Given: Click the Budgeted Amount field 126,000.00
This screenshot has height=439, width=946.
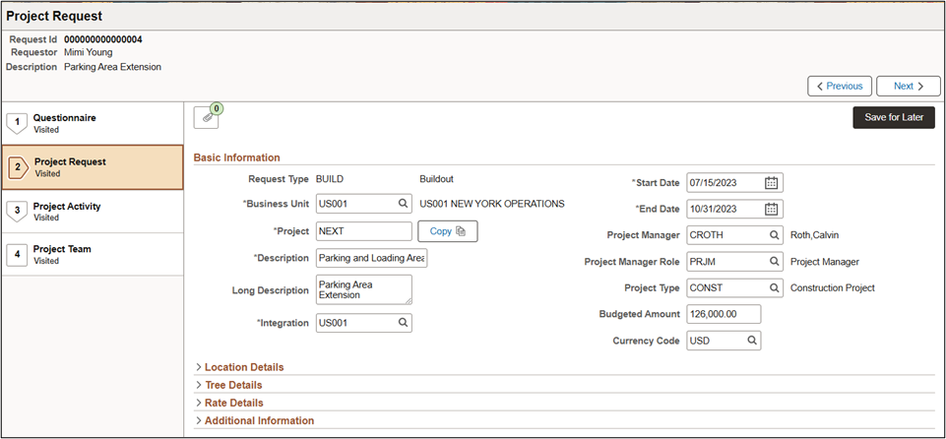Looking at the screenshot, I should pyautogui.click(x=724, y=314).
